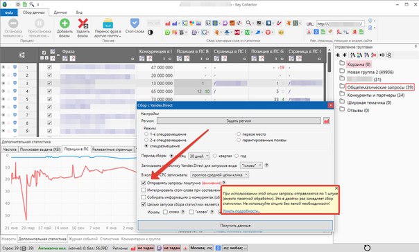Image resolution: width=419 pixels, height=252 pixels.
Task: Click the help icon beside the unquoted слово checkbox
Action: pyautogui.click(x=182, y=212)
